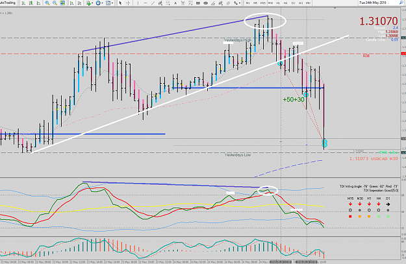Toggle chart shift from right edge

click(79, 3)
